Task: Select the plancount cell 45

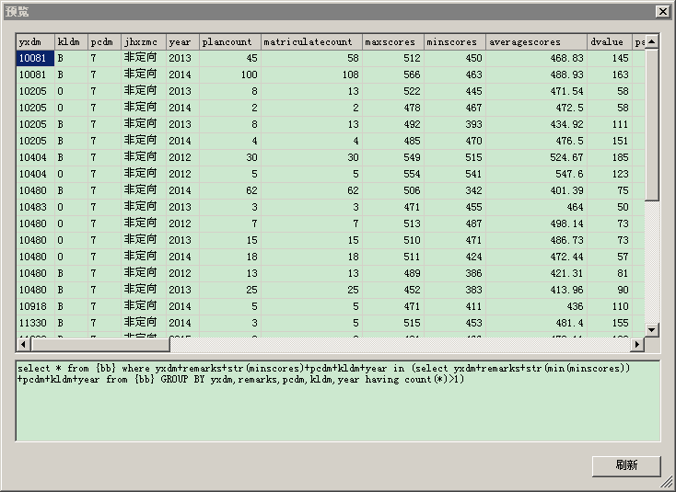Action: pos(230,58)
